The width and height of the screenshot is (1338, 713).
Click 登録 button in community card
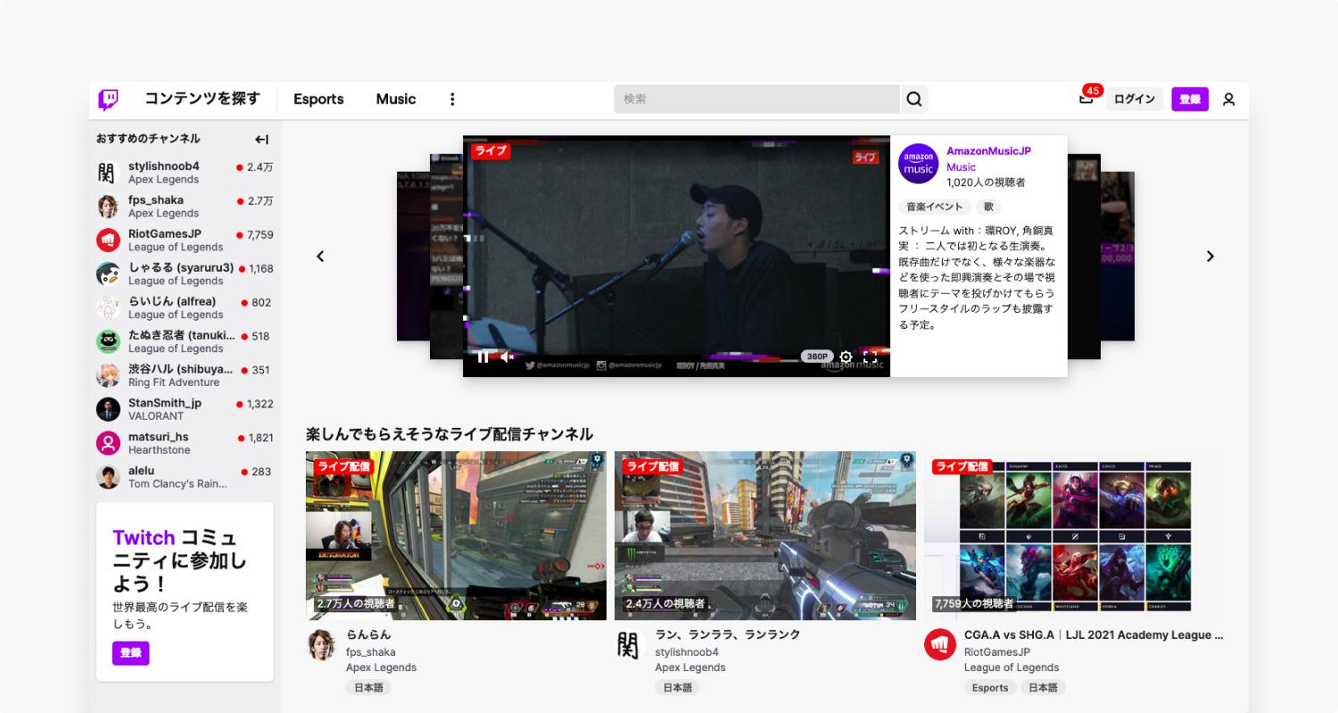[130, 653]
